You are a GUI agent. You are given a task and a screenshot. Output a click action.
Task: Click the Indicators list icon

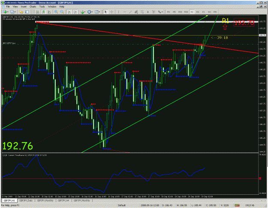coord(82,12)
